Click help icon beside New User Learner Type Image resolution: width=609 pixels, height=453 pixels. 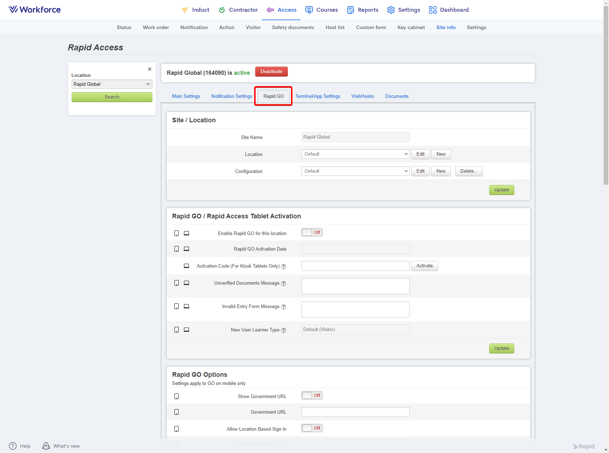tap(284, 330)
